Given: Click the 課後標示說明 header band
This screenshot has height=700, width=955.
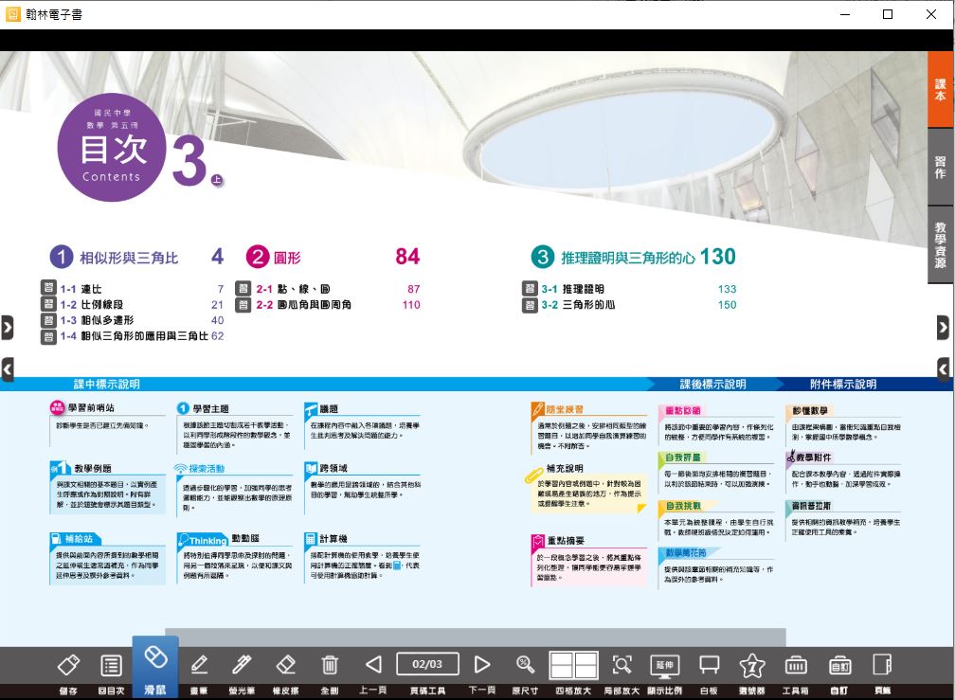Looking at the screenshot, I should pyautogui.click(x=712, y=384).
